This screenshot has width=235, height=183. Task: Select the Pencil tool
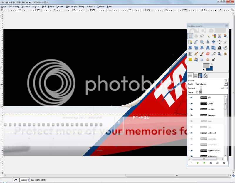(196, 54)
